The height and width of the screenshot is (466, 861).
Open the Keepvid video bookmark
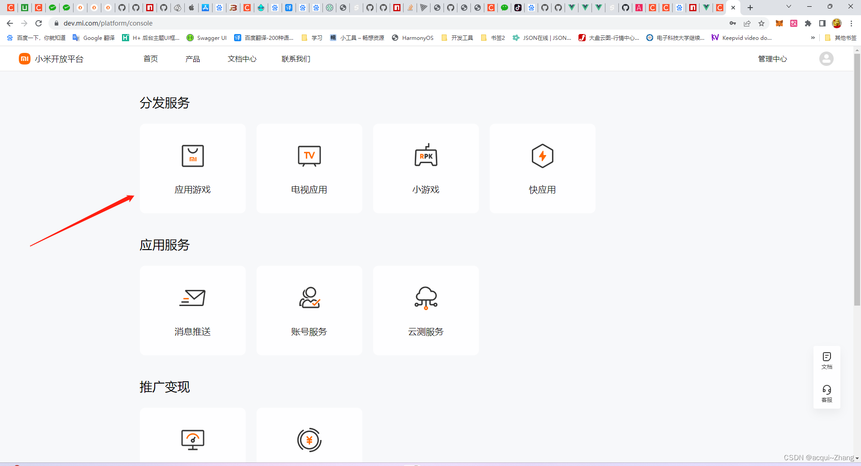point(742,38)
